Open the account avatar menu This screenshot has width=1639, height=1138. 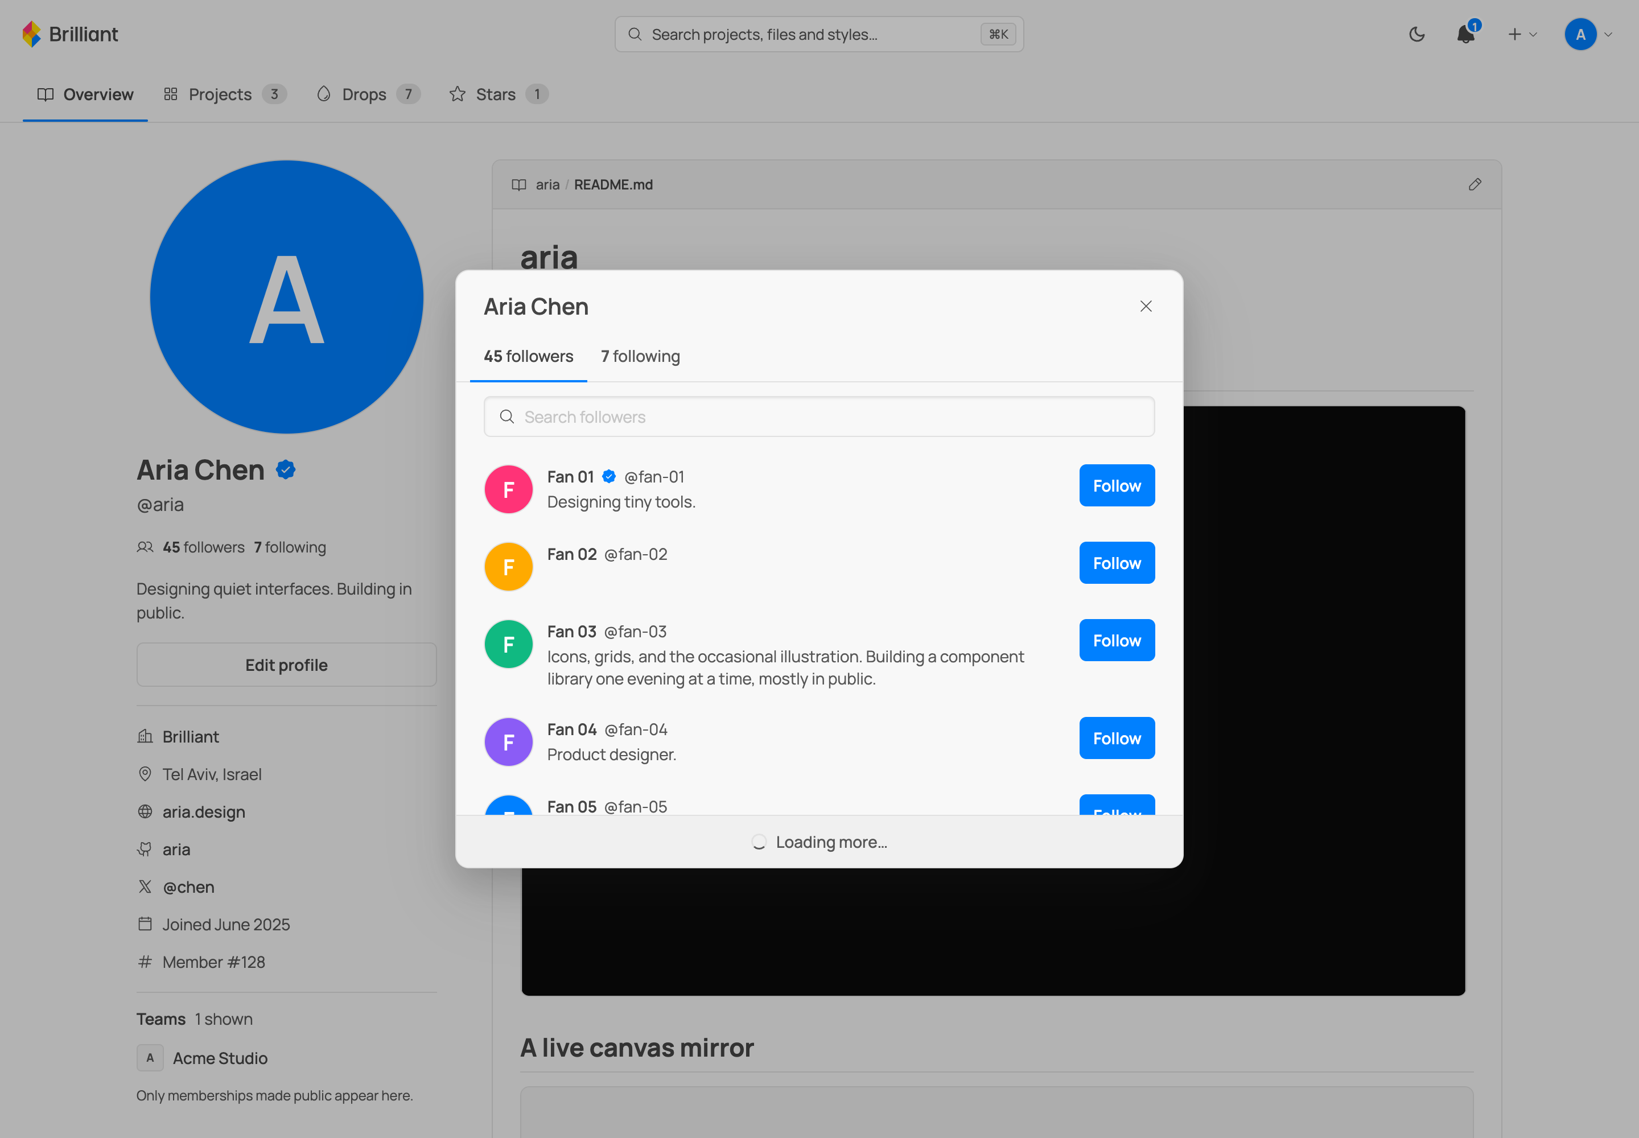(x=1588, y=34)
